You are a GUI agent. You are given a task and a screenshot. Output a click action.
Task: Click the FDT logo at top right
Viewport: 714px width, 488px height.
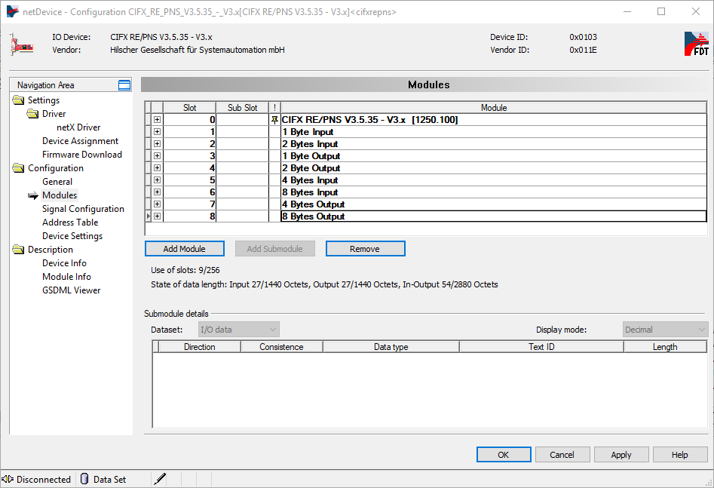pos(696,45)
